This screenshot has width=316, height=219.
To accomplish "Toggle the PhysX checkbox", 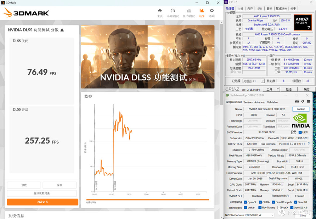I will (x=279, y=208).
